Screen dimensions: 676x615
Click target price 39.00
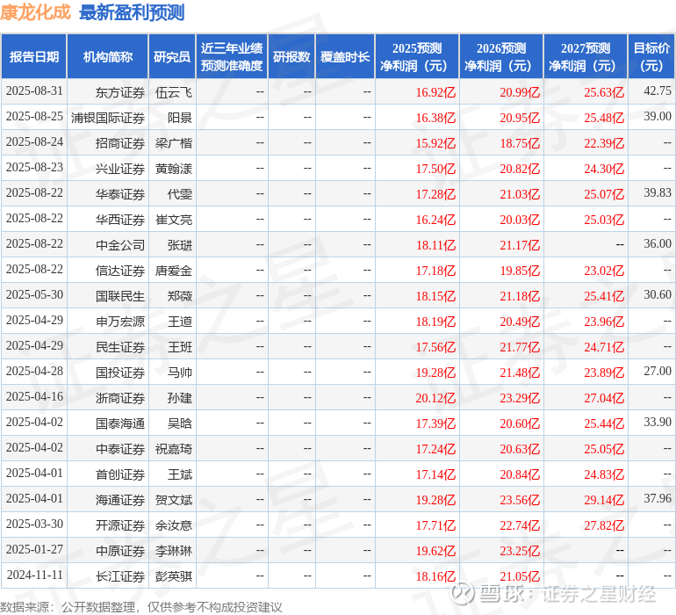pyautogui.click(x=658, y=116)
